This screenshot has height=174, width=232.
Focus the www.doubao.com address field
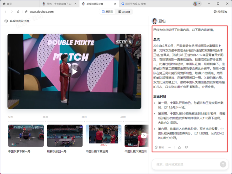coord(42,12)
